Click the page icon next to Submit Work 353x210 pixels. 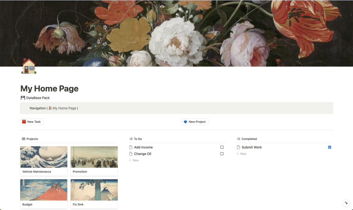tap(238, 147)
